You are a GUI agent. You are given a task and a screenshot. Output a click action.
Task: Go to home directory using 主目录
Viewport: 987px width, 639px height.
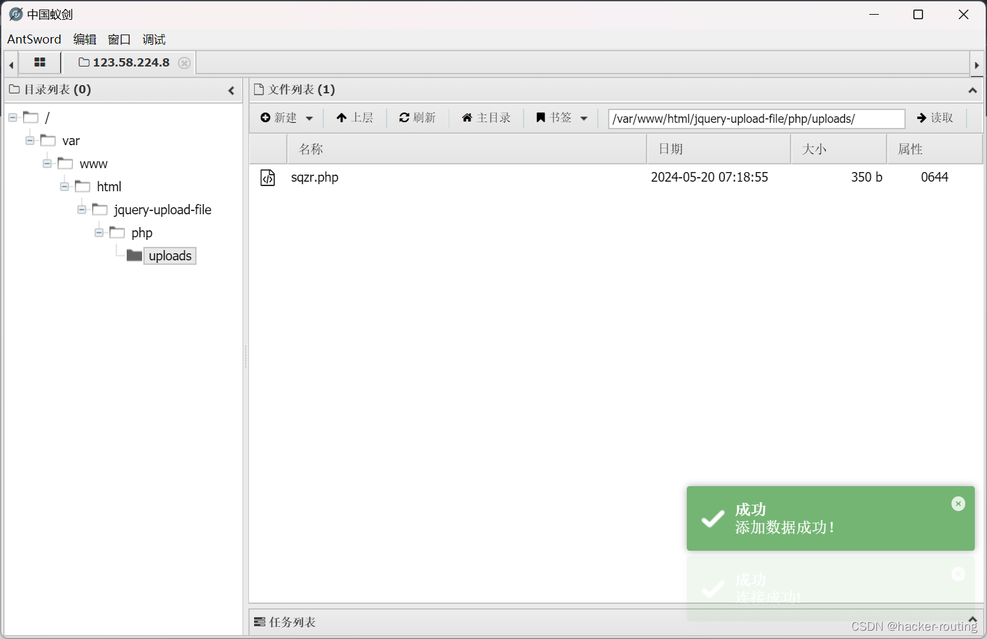click(486, 118)
